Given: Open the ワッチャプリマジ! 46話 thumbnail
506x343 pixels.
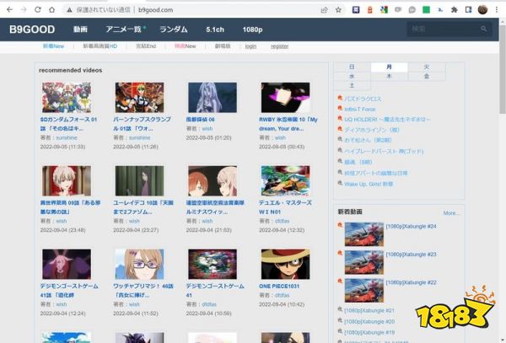Looking at the screenshot, I should [139, 264].
